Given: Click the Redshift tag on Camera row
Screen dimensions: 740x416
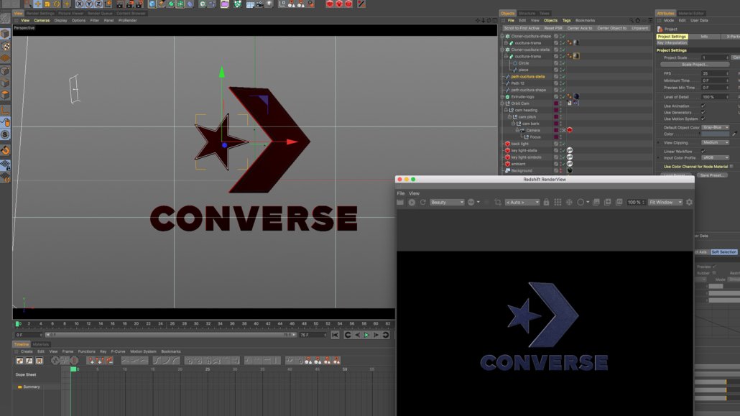Looking at the screenshot, I should 570,130.
